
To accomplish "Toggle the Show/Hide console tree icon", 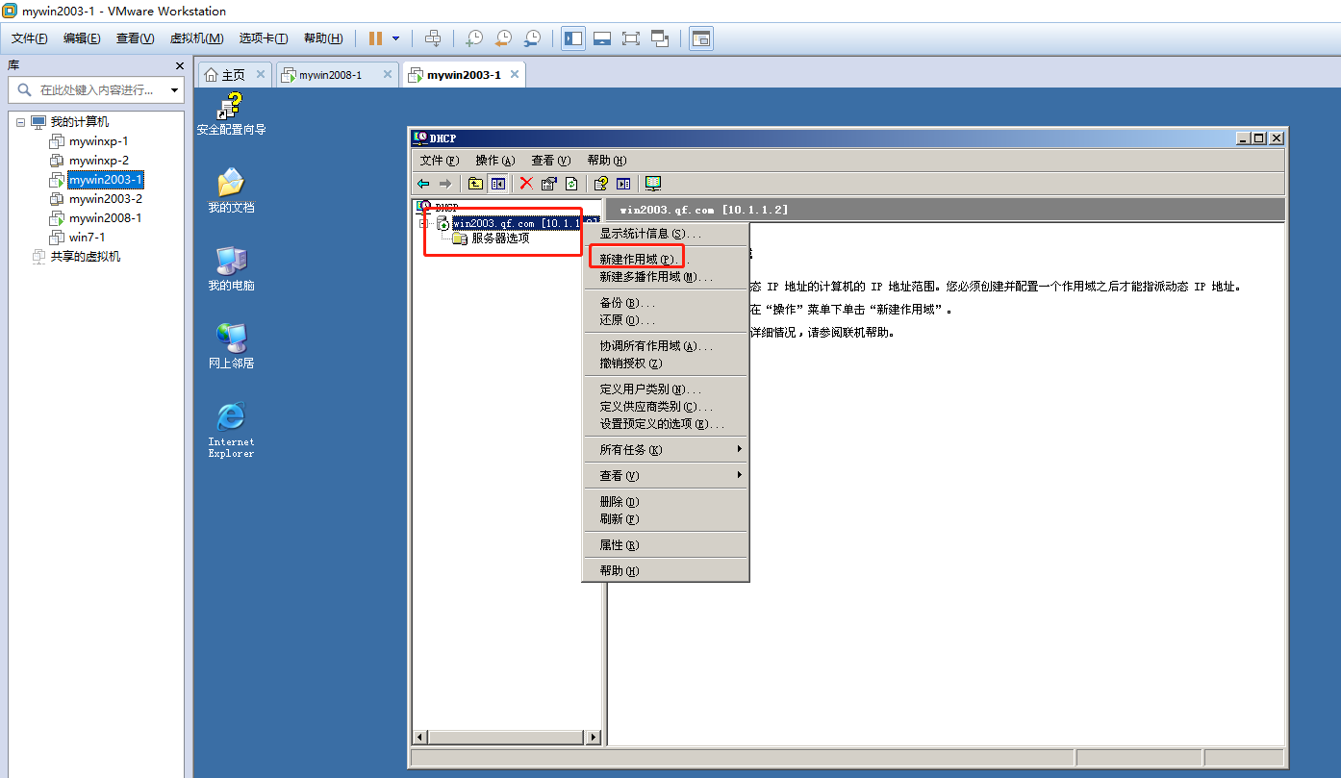I will tap(497, 184).
